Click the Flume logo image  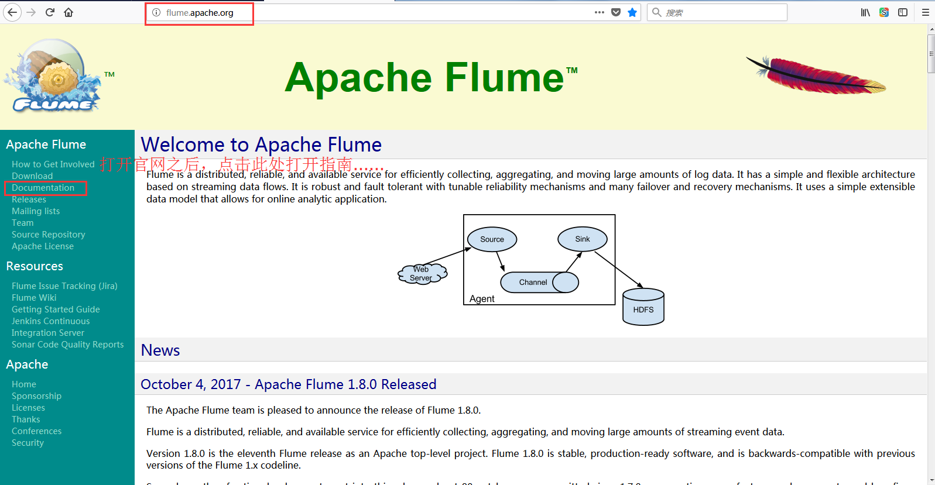tap(54, 75)
